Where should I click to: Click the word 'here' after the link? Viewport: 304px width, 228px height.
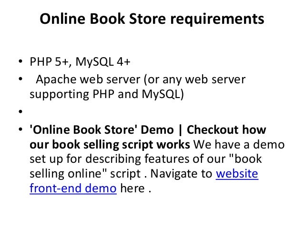click(132, 188)
